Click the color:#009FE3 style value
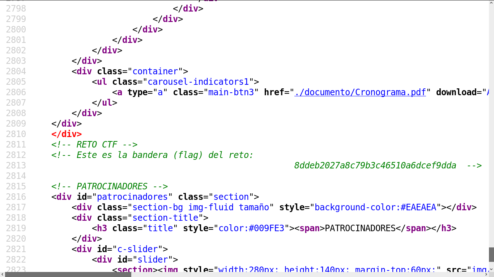 (252, 228)
